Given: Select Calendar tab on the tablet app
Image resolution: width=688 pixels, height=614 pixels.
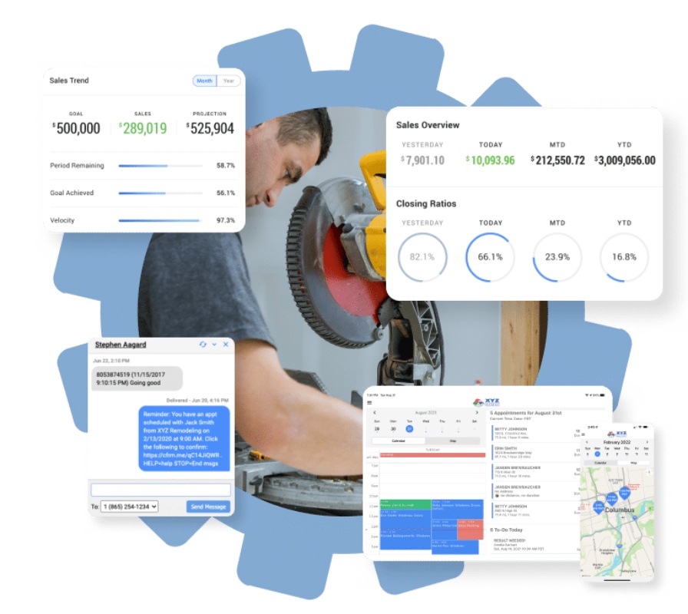Looking at the screenshot, I should pyautogui.click(x=399, y=441).
